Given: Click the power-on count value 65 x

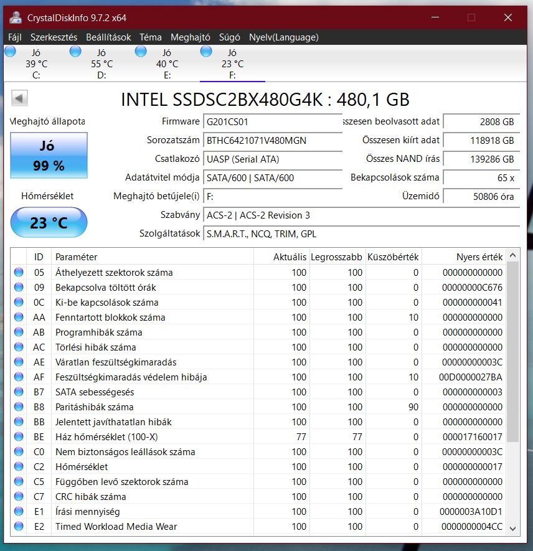Looking at the screenshot, I should [x=481, y=177].
